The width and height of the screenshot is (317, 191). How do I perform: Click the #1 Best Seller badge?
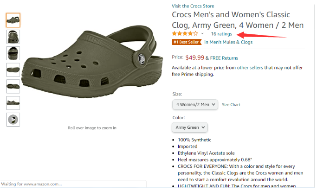click(187, 42)
